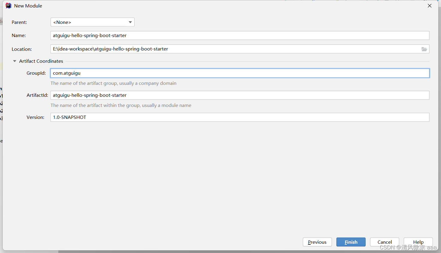
Task: Click the Artifact Coordinates heading text
Action: tap(41, 61)
